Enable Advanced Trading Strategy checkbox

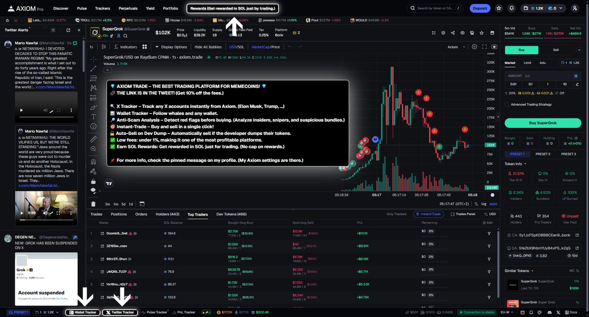[x=507, y=105]
